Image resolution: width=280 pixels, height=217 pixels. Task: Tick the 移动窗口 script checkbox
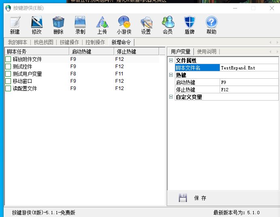click(x=8, y=81)
